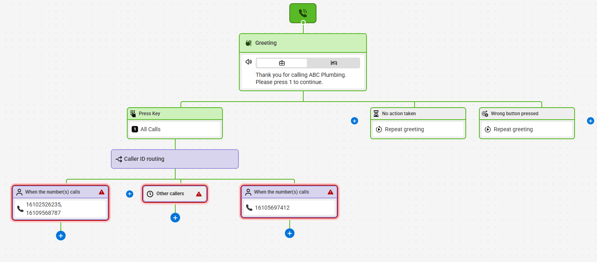597x262 pixels.
Task: Click the number 1 key badge
Action: (x=135, y=129)
